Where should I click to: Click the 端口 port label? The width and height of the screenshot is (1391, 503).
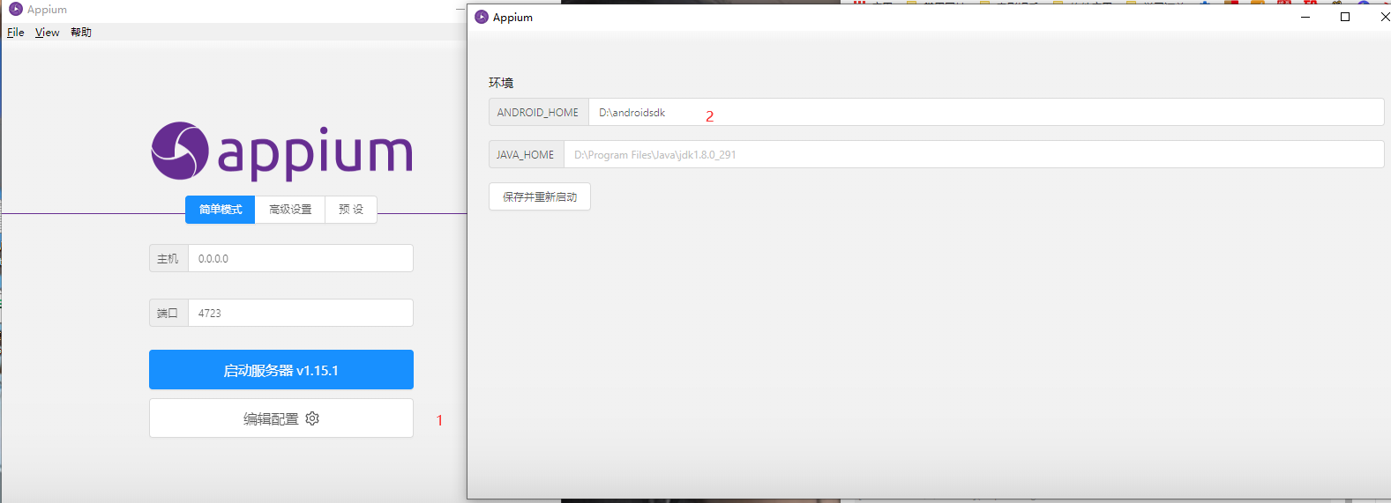(168, 314)
